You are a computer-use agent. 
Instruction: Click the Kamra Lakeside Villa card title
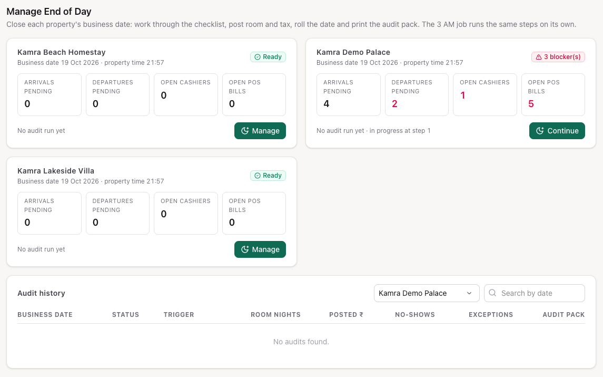pyautogui.click(x=56, y=171)
